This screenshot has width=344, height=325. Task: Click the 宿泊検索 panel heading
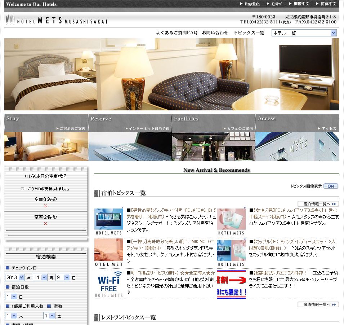tap(46, 257)
